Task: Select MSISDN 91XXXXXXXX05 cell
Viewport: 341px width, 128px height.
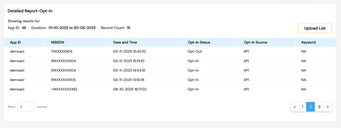Action: (x=63, y=80)
